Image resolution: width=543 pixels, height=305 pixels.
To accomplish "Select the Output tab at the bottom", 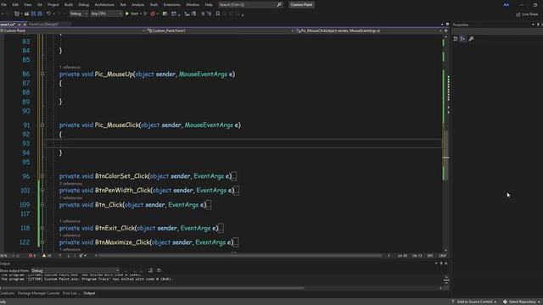I will tap(89, 293).
